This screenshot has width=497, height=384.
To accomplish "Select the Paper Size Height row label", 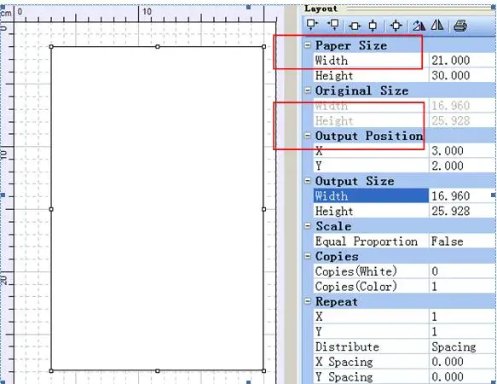I will tap(371, 76).
